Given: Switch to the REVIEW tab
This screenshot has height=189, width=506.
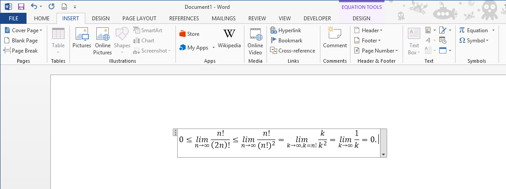Looking at the screenshot, I should (x=257, y=19).
